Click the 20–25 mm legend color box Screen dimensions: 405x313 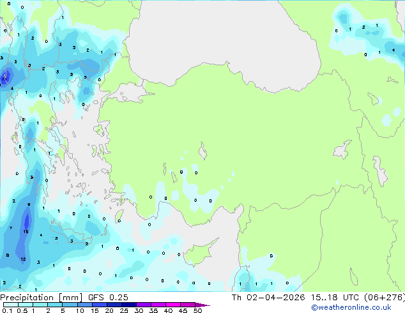[114, 305]
